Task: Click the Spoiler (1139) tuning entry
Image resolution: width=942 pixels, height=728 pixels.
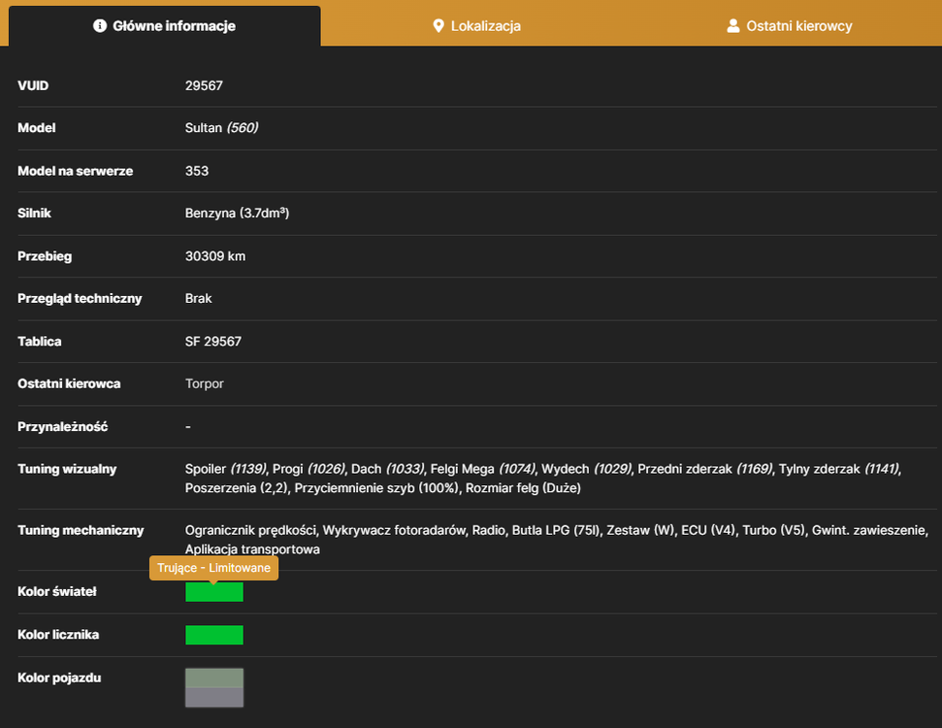Action: tap(225, 469)
